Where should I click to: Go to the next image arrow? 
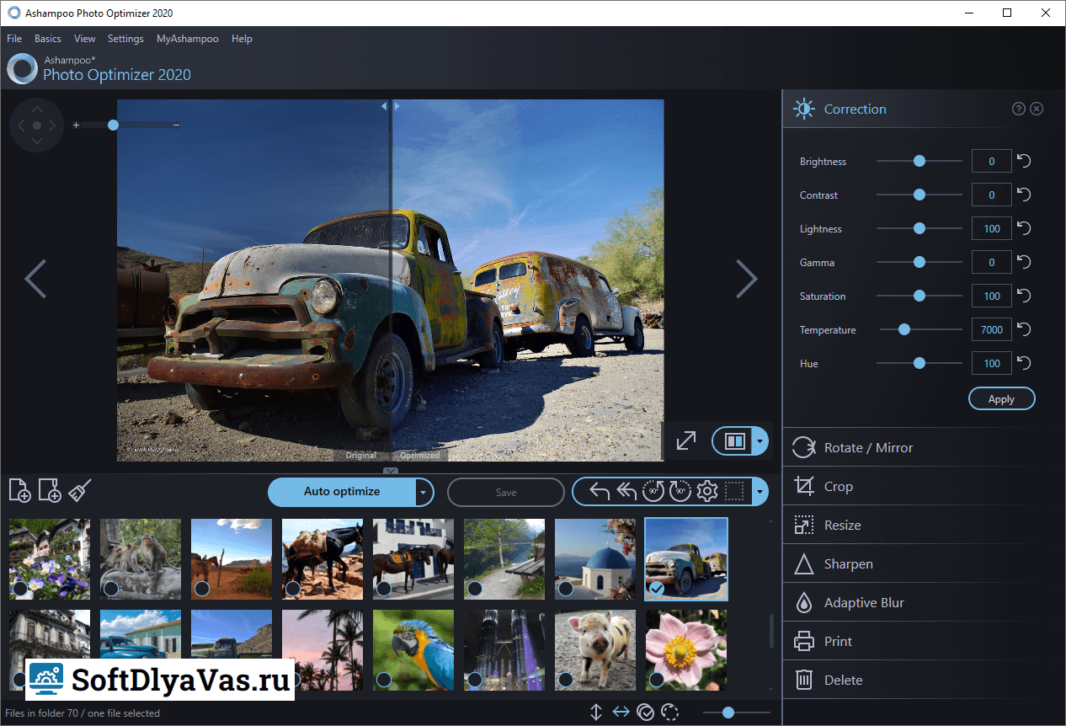click(x=747, y=279)
